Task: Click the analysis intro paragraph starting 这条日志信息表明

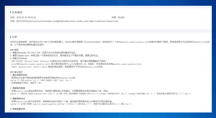Action: 110,43
